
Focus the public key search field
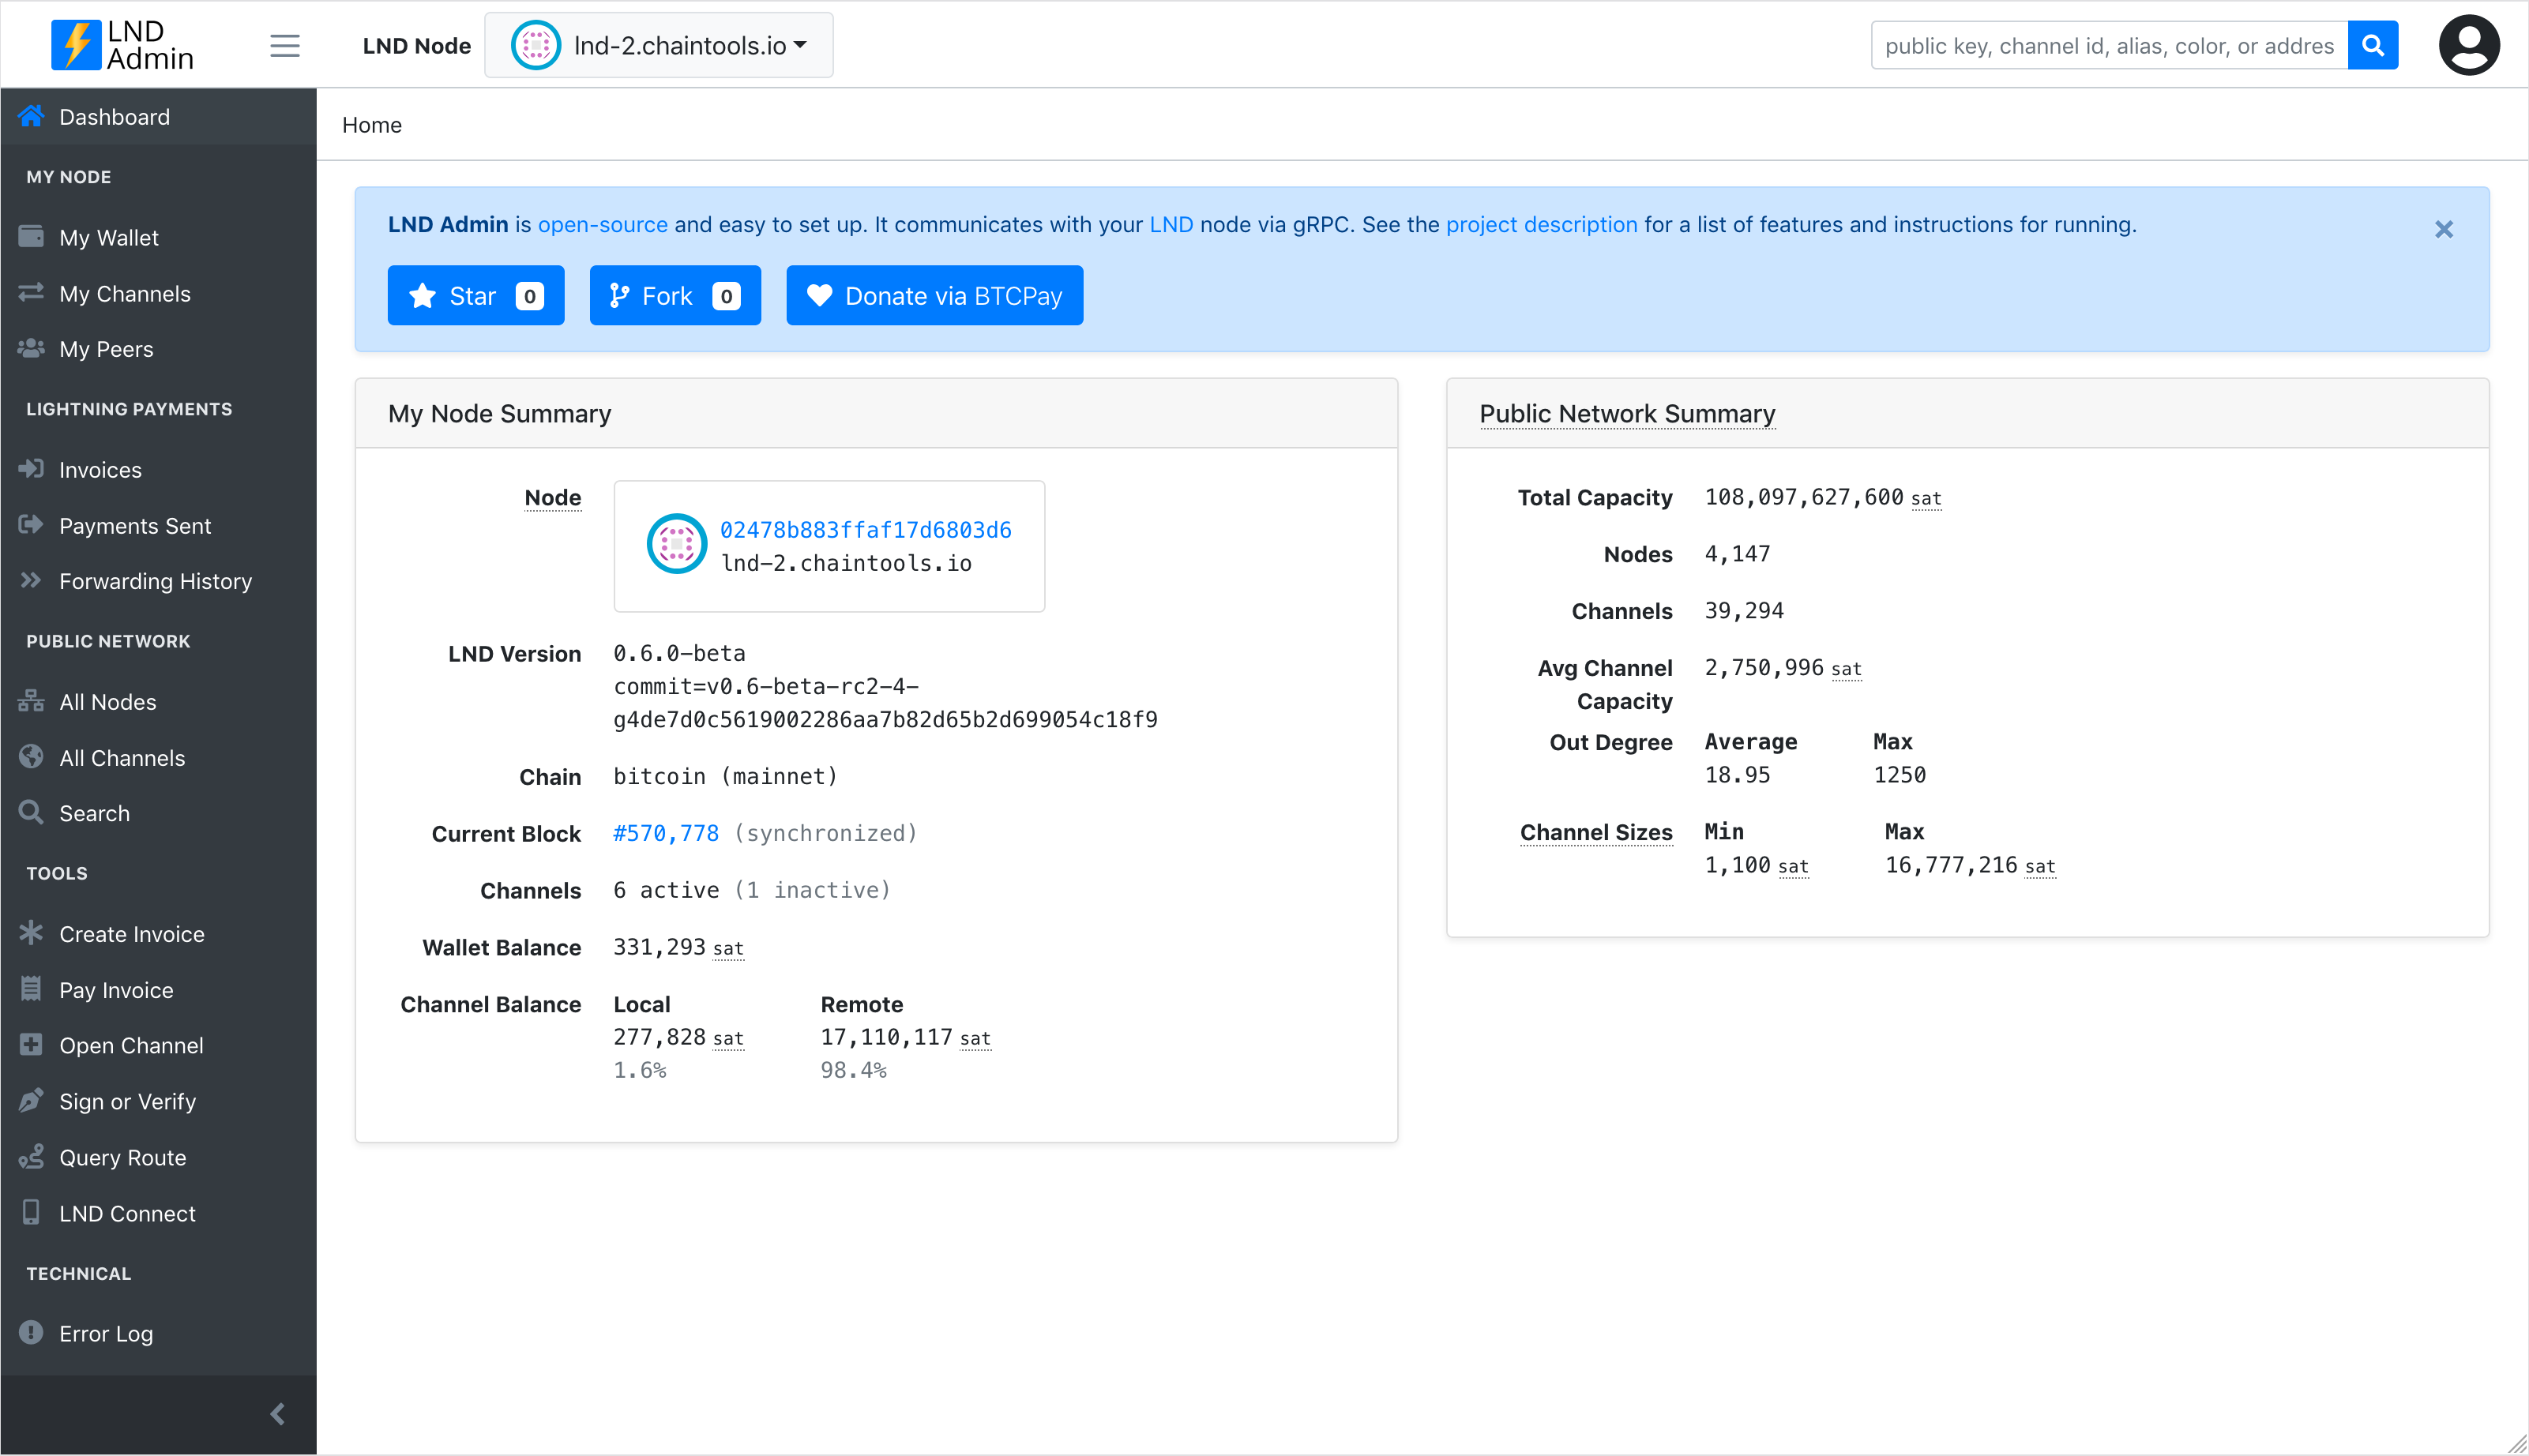click(2108, 46)
